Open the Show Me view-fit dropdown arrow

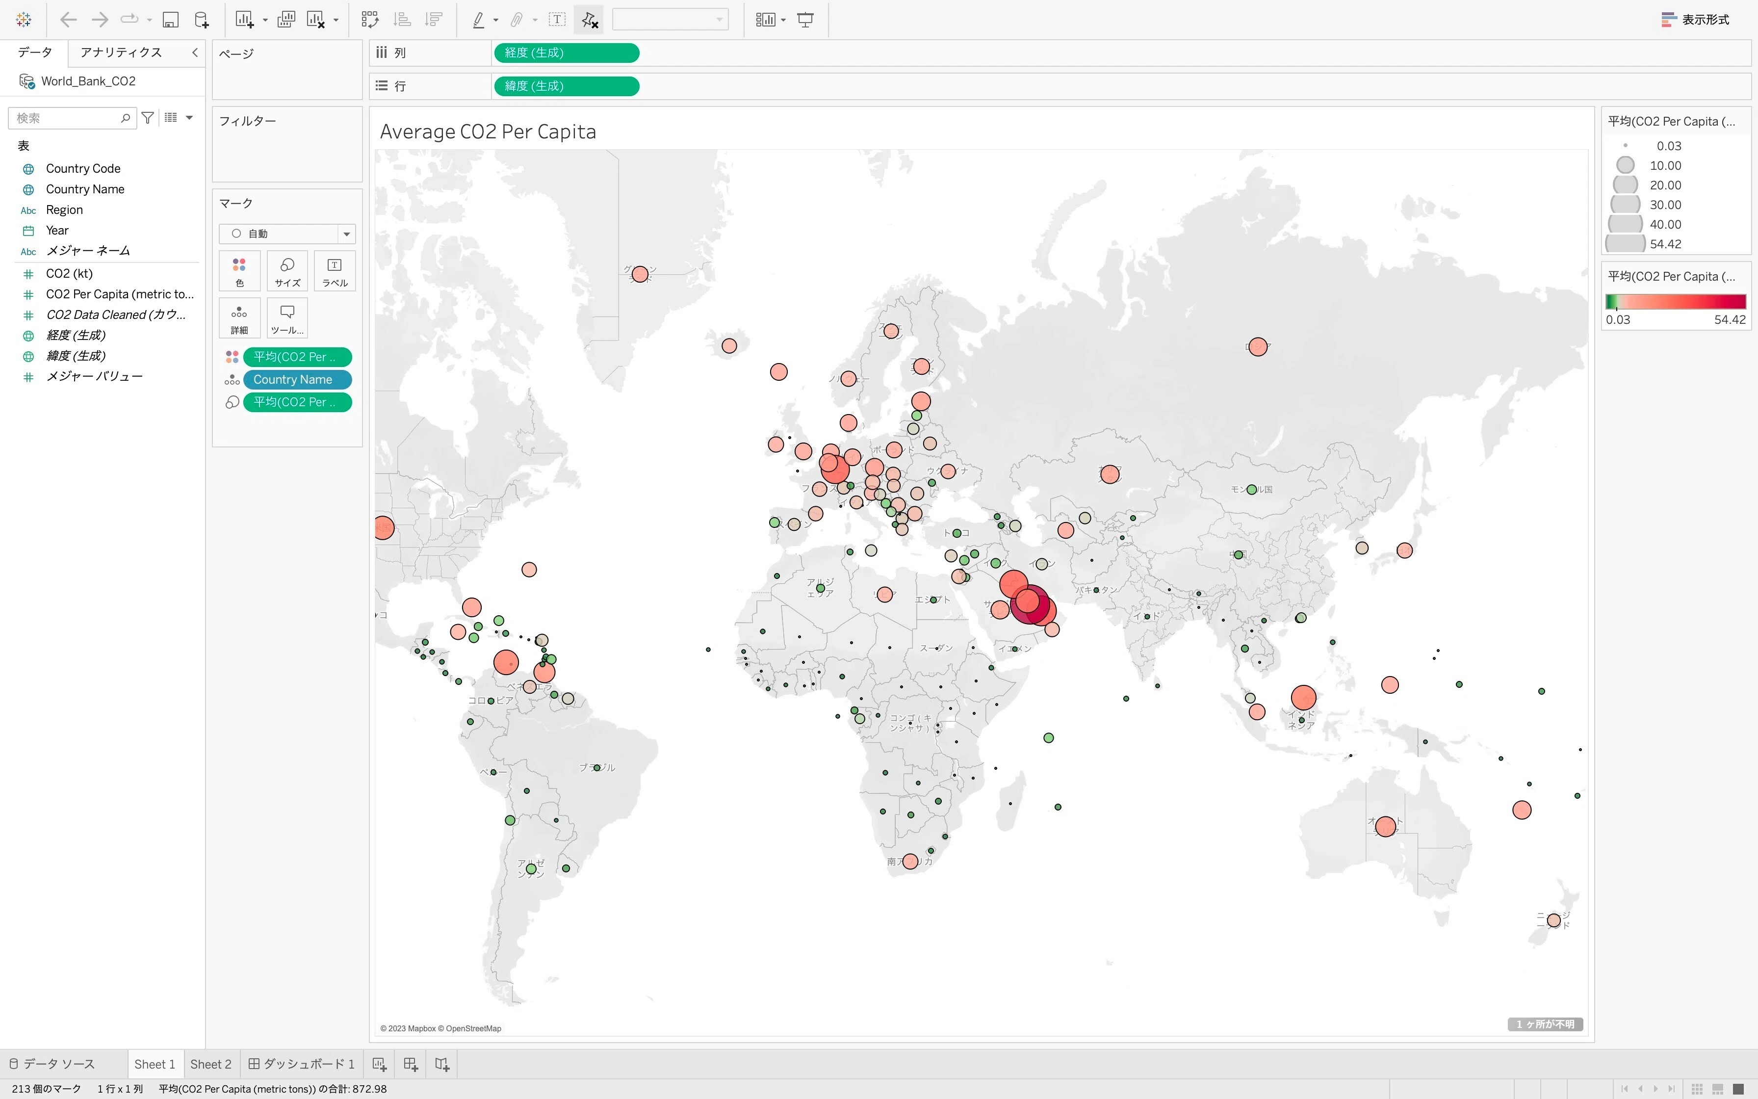[x=783, y=20]
